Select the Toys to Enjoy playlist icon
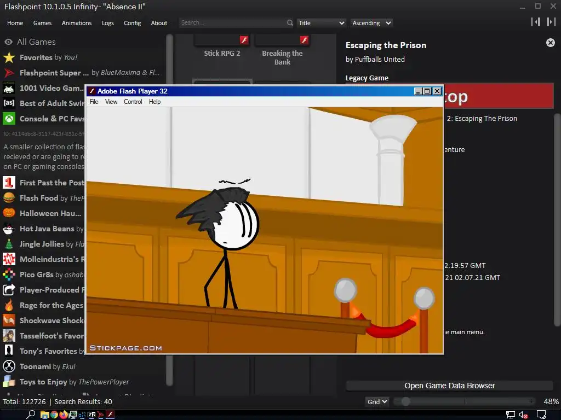 (9, 382)
